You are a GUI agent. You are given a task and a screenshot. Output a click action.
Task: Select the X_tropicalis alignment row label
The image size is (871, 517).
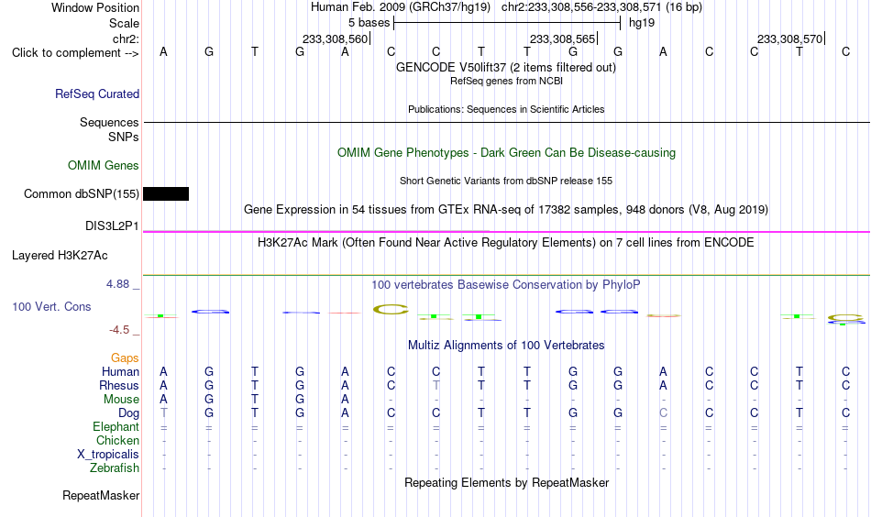[108, 455]
